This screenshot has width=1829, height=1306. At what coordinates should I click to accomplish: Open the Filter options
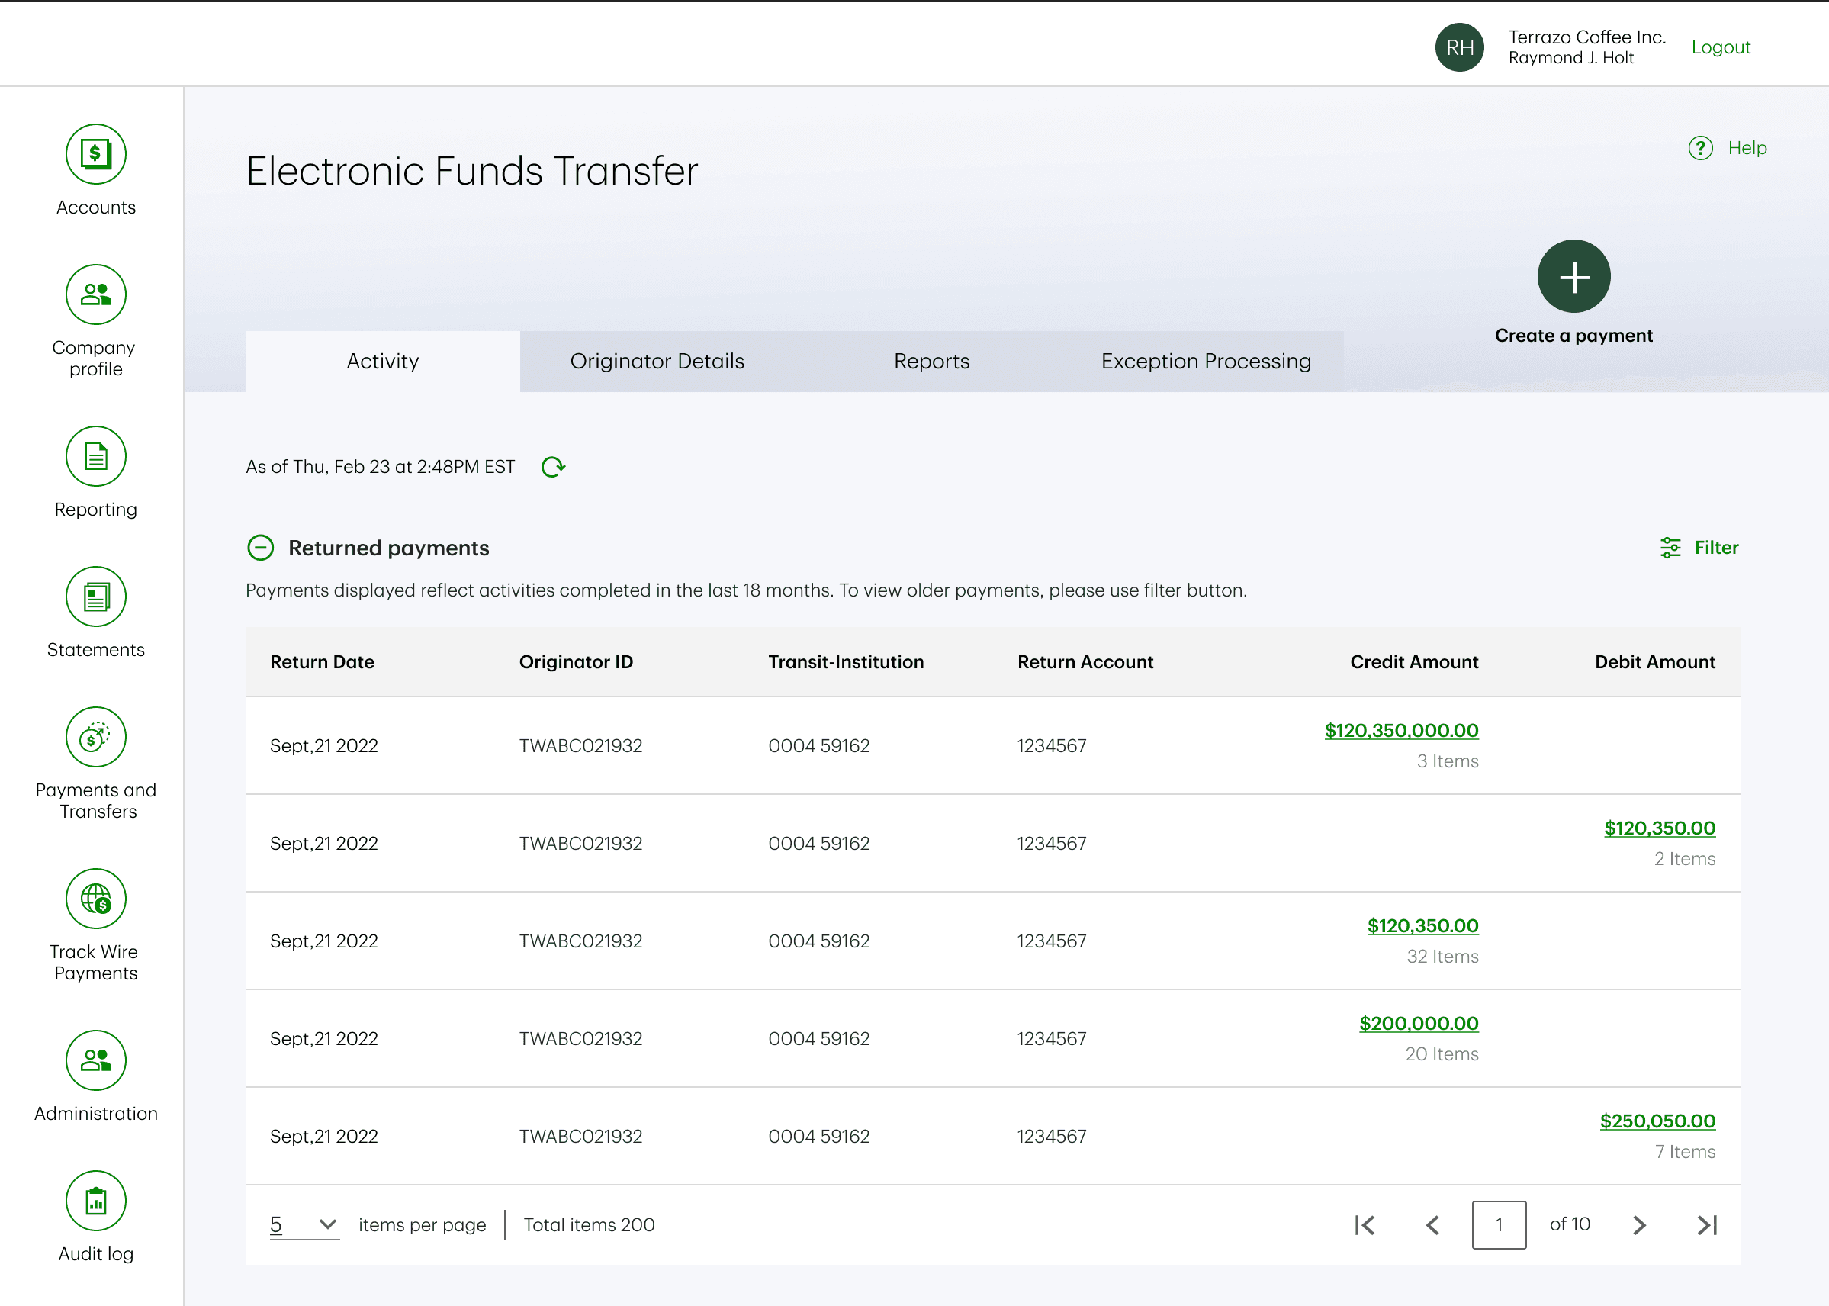point(1699,548)
